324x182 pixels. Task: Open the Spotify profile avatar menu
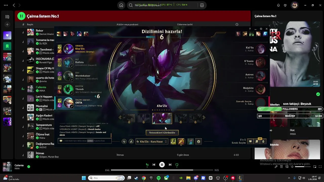point(295,5)
